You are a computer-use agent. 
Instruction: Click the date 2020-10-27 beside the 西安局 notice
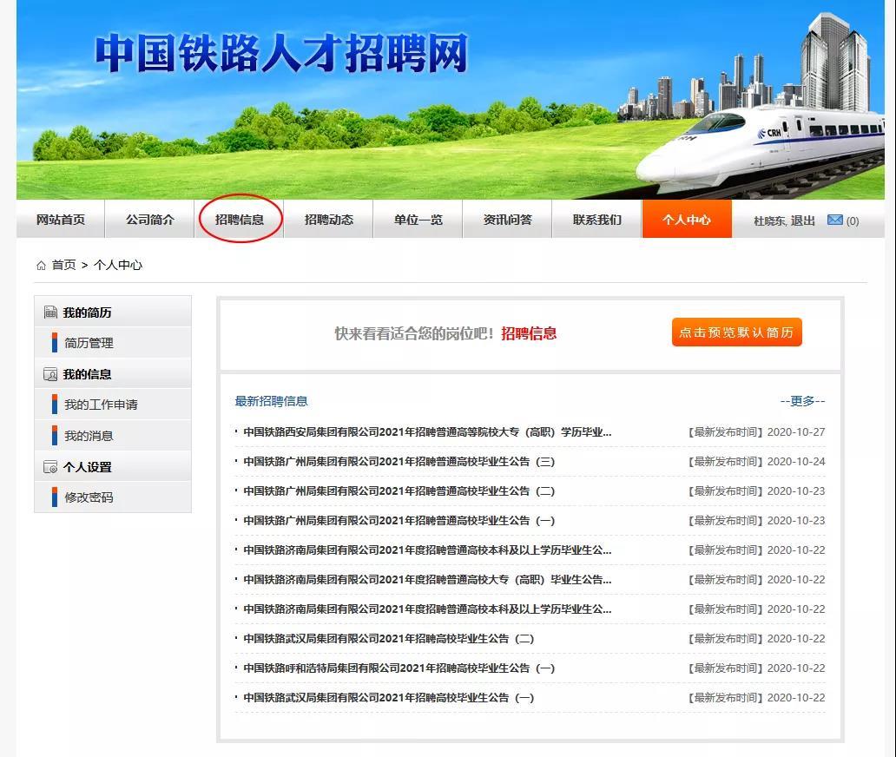pos(796,432)
